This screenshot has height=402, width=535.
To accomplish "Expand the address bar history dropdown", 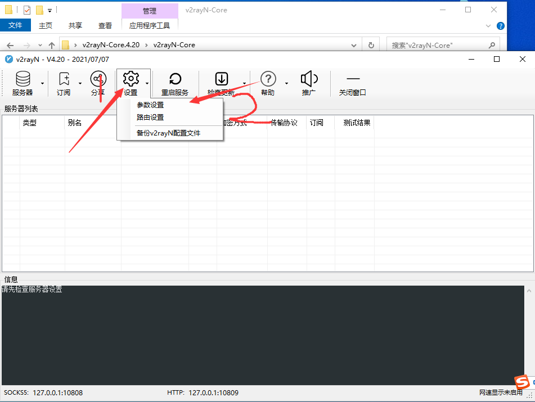I will tap(354, 46).
